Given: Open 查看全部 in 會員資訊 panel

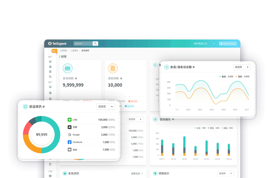Looking at the screenshot, I should point(136,173).
